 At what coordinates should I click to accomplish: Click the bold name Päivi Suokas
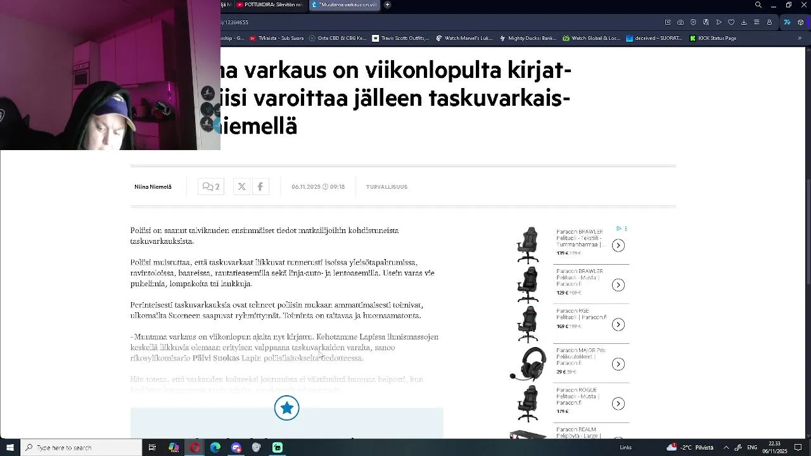coord(216,358)
